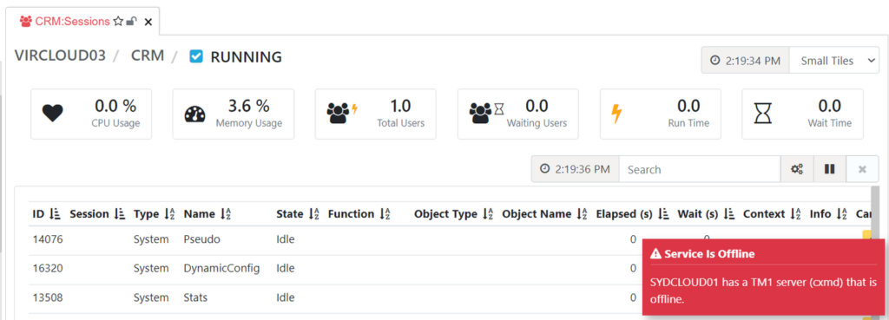Click the 1.0 Total Users value
Screen dimensions: 889x320
[401, 105]
